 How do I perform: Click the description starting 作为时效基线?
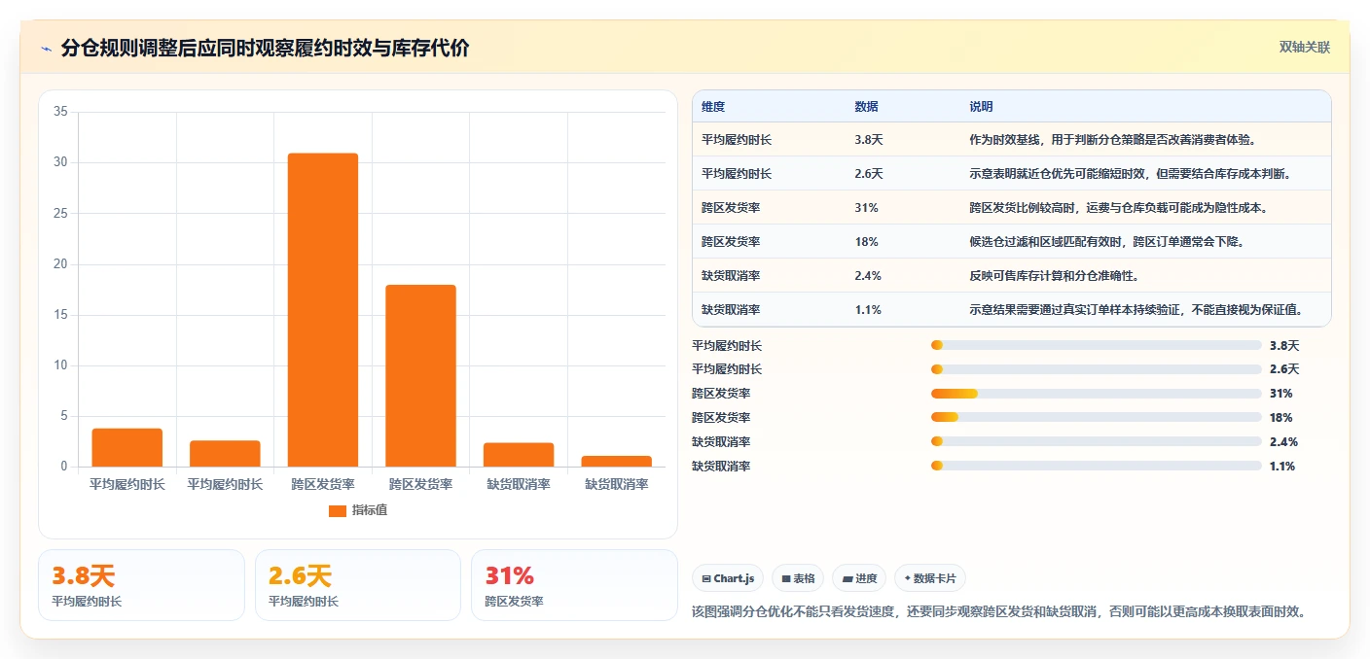pos(1113,140)
